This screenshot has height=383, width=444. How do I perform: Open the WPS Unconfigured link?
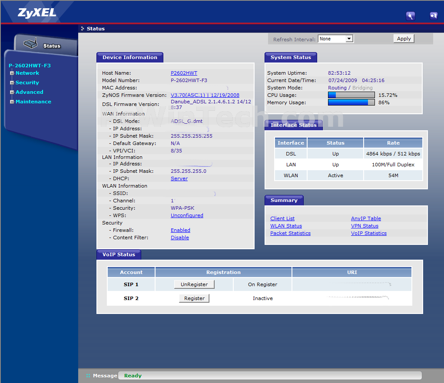tap(187, 215)
